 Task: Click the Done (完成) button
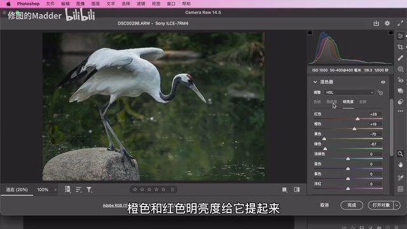(352, 205)
